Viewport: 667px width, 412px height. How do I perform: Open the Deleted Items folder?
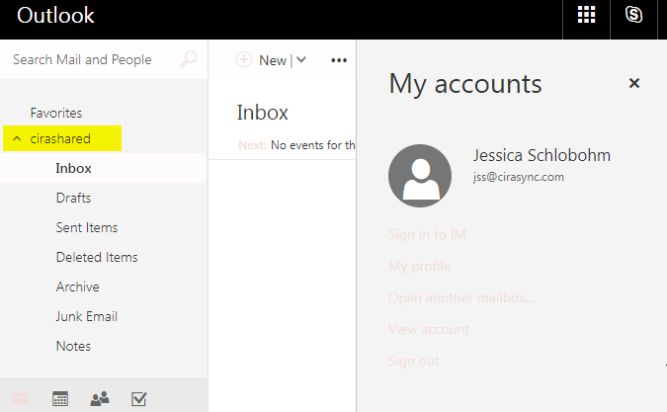pos(97,257)
